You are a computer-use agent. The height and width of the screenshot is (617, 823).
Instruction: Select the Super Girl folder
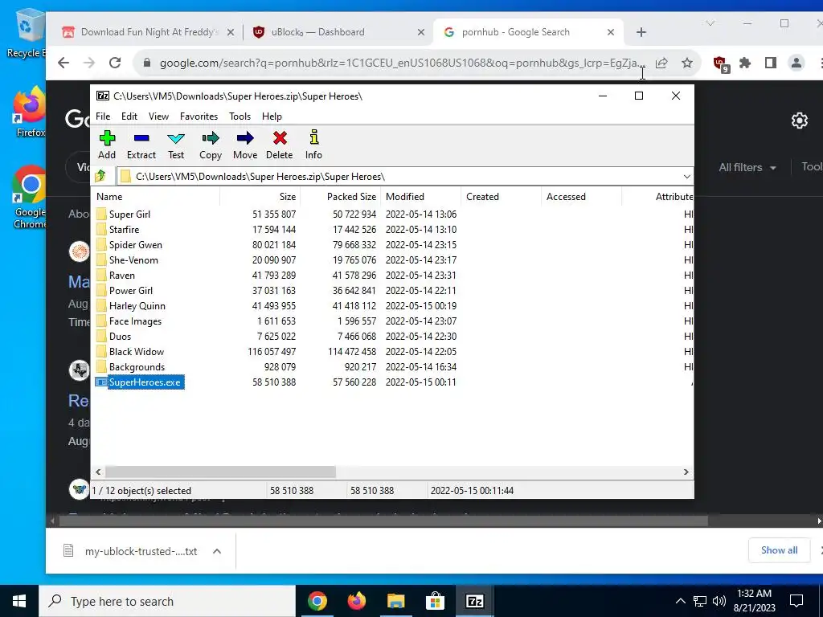click(x=129, y=214)
